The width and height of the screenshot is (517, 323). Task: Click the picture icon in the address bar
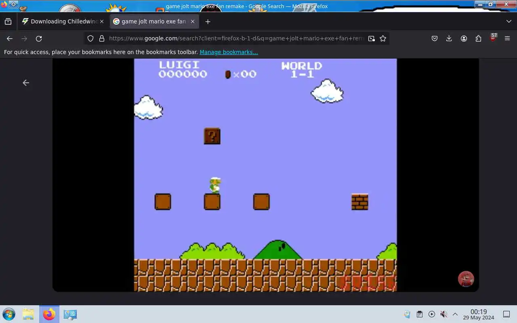coord(372,38)
